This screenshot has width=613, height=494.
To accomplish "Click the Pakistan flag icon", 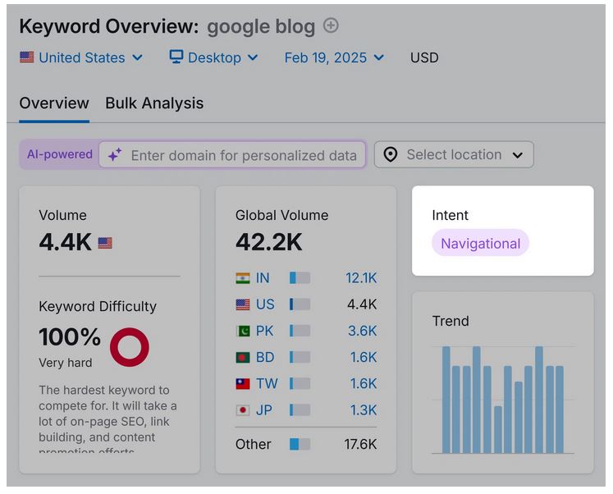I will [243, 332].
